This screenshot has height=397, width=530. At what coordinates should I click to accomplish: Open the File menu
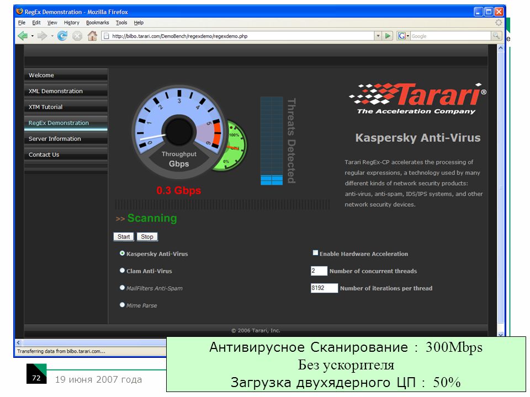pos(22,23)
